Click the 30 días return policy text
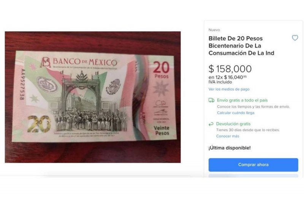304x202 pixels. [248, 130]
